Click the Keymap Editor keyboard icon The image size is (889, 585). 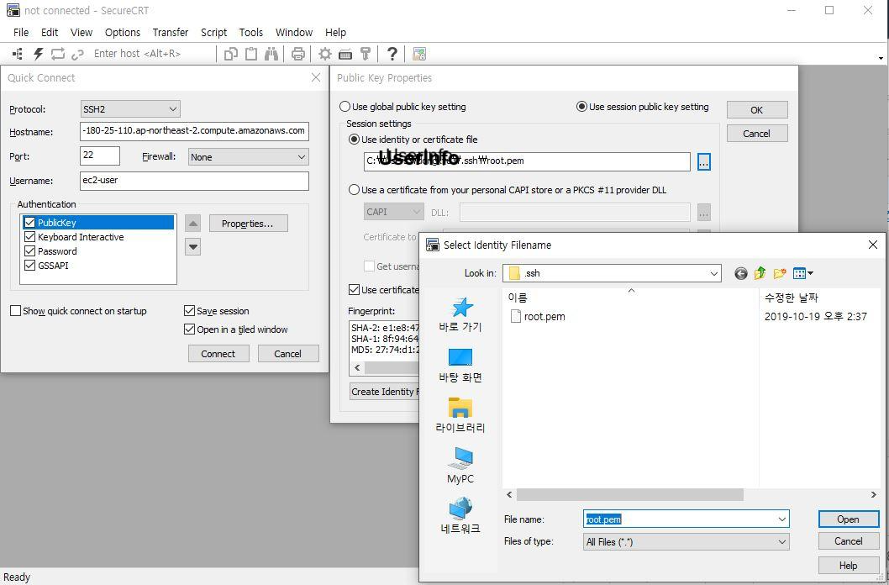345,54
